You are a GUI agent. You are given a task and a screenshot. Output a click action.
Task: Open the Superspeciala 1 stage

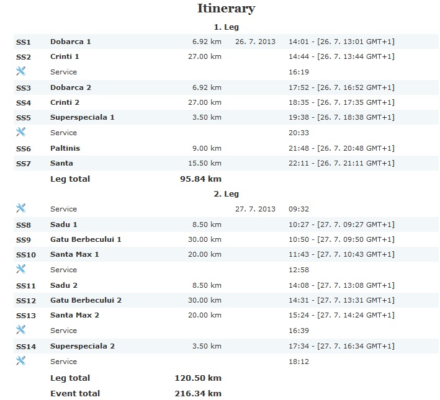pos(82,117)
